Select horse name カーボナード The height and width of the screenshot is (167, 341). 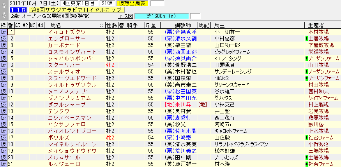pos(64,45)
